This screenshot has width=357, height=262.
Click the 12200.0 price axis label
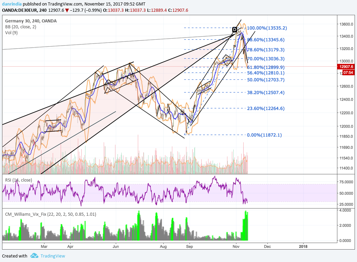coord(346,113)
